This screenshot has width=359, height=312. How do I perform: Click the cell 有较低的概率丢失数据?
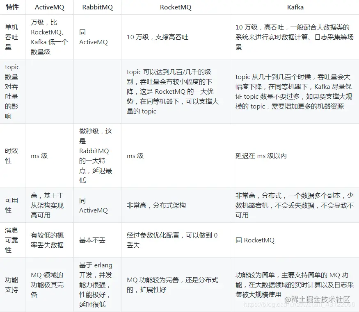[50, 240]
